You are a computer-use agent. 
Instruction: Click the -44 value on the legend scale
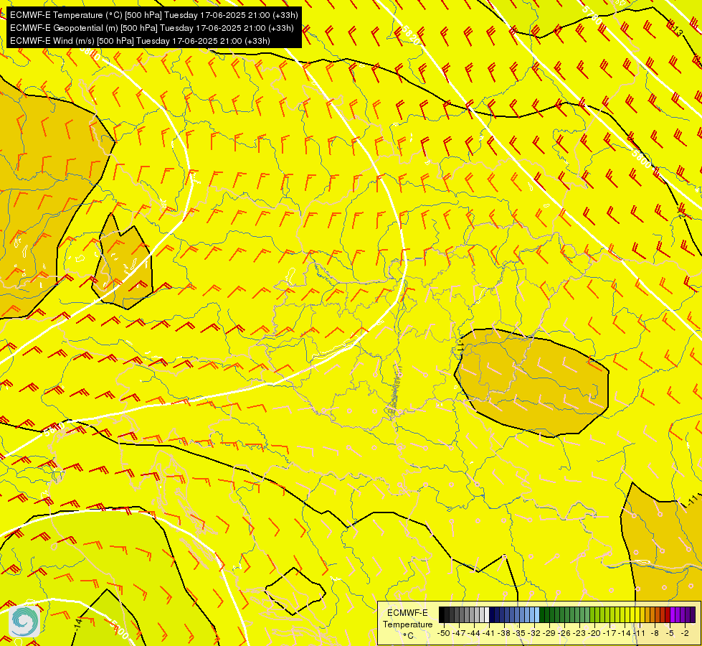tap(474, 634)
